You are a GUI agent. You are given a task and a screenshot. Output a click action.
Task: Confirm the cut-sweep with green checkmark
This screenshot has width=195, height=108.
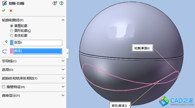[4, 11]
